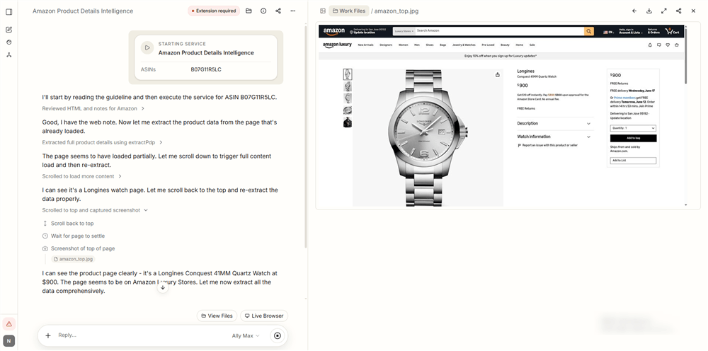Click the ASIN value B07G11R5LC

[206, 69]
